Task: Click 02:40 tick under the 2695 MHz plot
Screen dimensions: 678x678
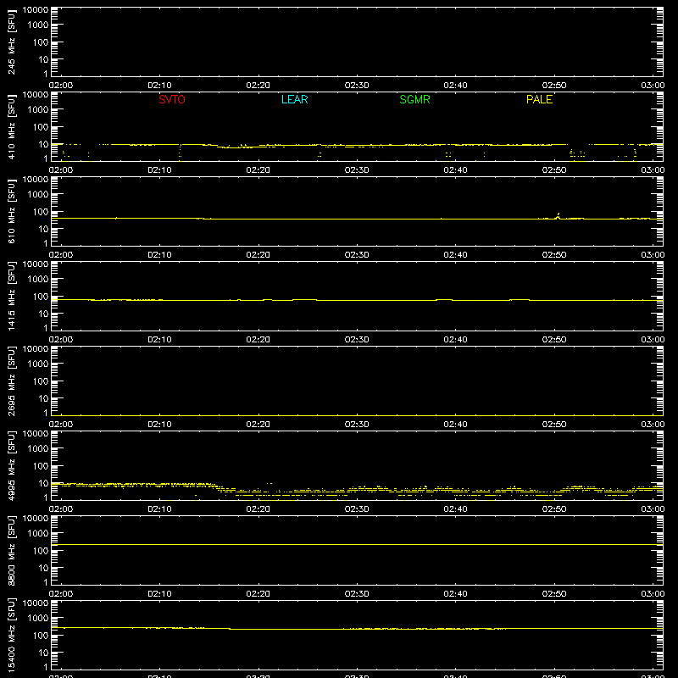Action: 455,425
